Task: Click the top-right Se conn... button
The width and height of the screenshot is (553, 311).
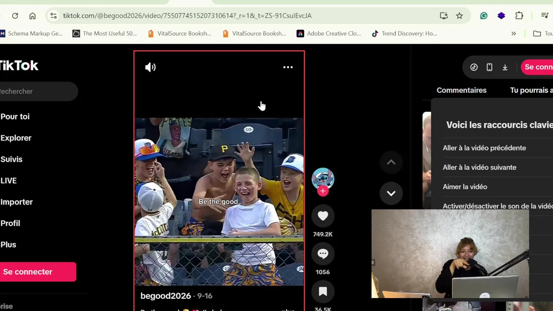Action: pos(537,67)
